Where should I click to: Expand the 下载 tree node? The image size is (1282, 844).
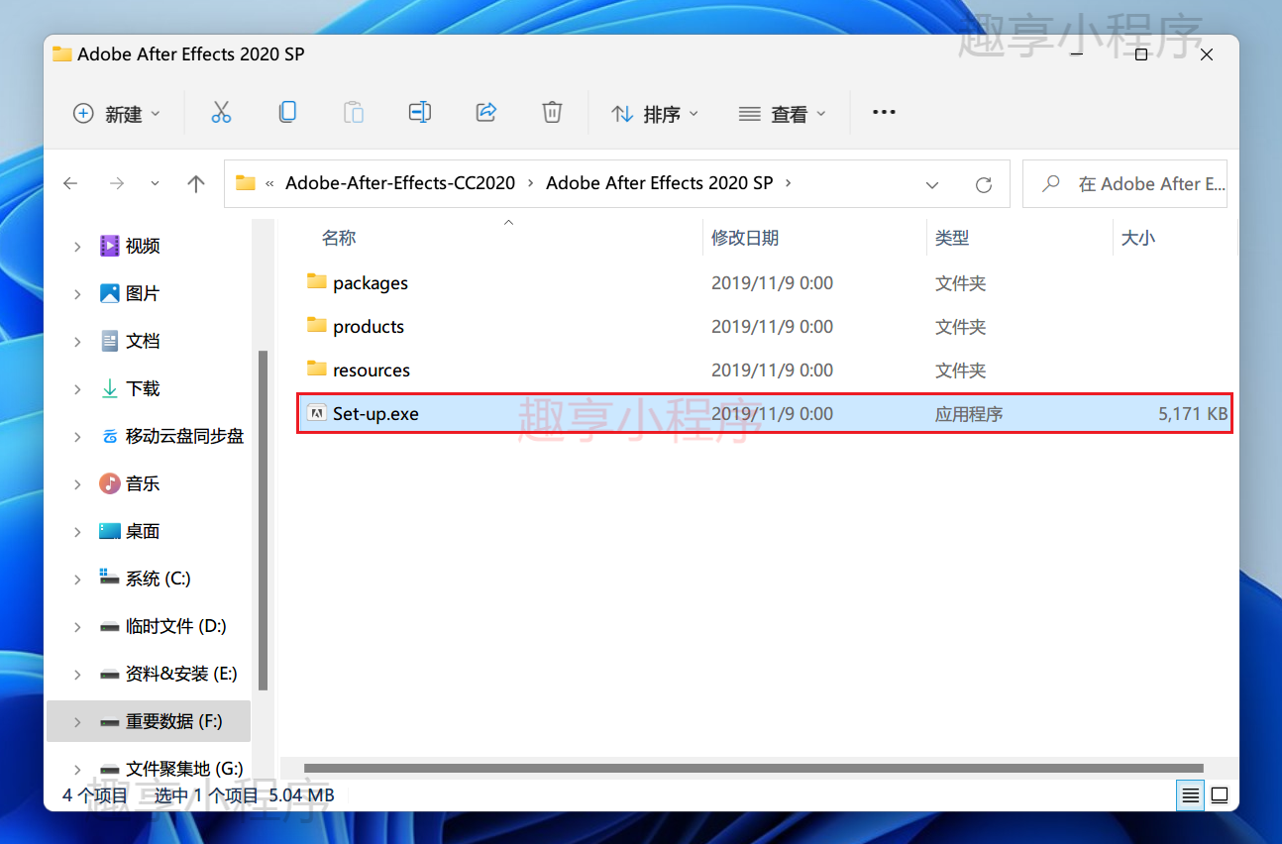77,389
